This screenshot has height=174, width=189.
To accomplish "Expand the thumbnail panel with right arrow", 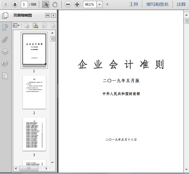I will pos(53,15).
